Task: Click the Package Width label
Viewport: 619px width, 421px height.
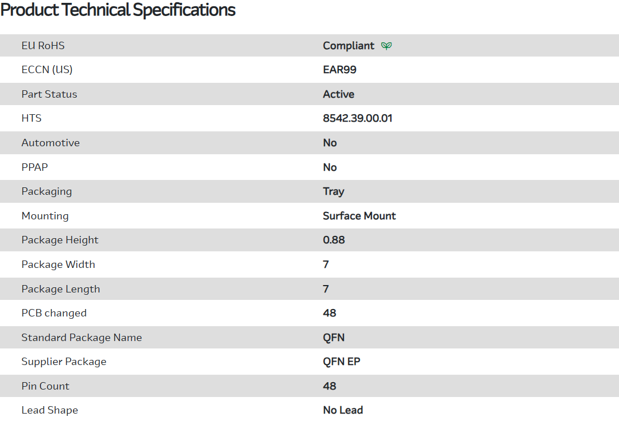Action: 58,264
